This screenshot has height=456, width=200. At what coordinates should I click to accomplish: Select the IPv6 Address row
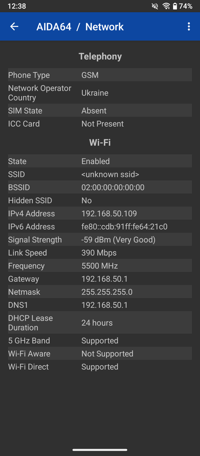pyautogui.click(x=100, y=227)
